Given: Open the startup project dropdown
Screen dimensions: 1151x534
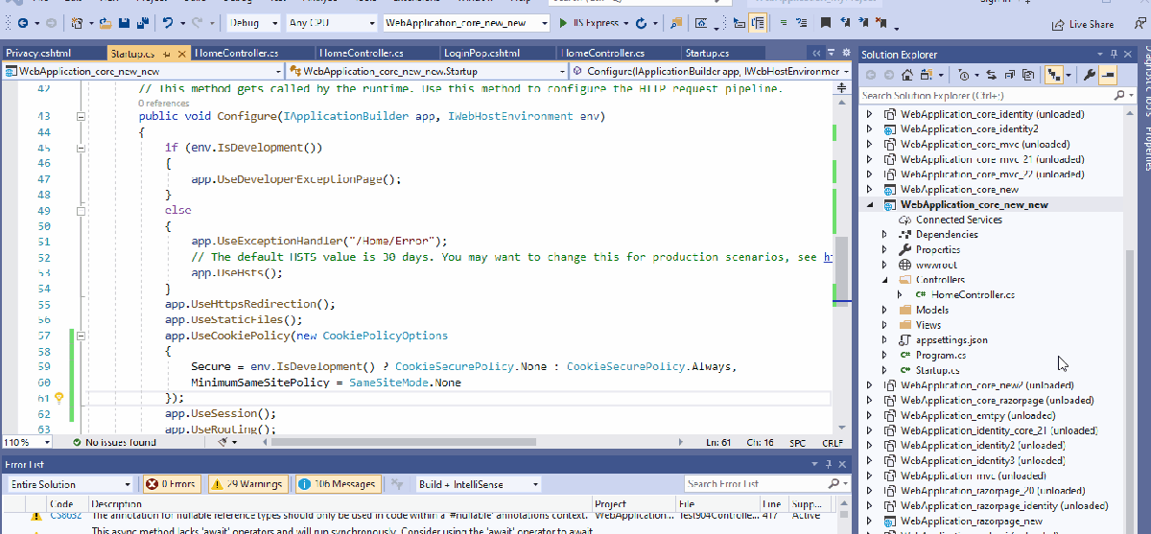Looking at the screenshot, I should point(466,22).
